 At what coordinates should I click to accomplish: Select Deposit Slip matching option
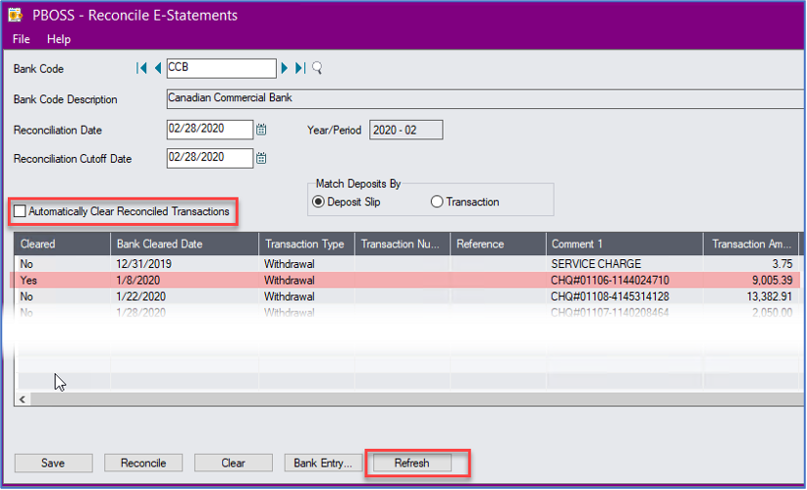click(318, 201)
